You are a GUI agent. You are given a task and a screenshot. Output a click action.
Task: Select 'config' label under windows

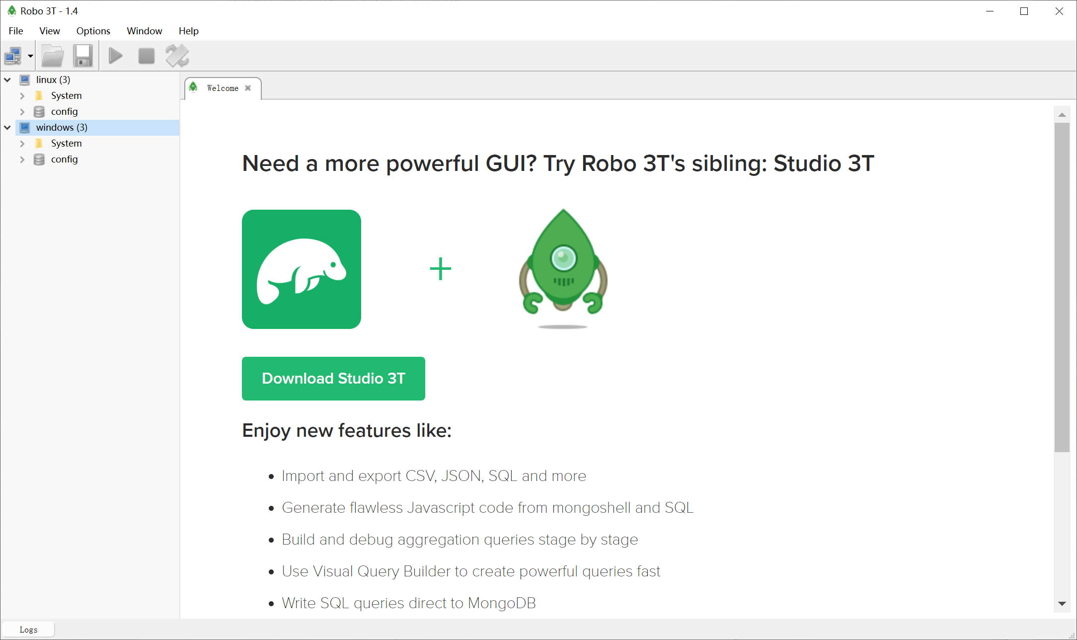click(x=64, y=159)
